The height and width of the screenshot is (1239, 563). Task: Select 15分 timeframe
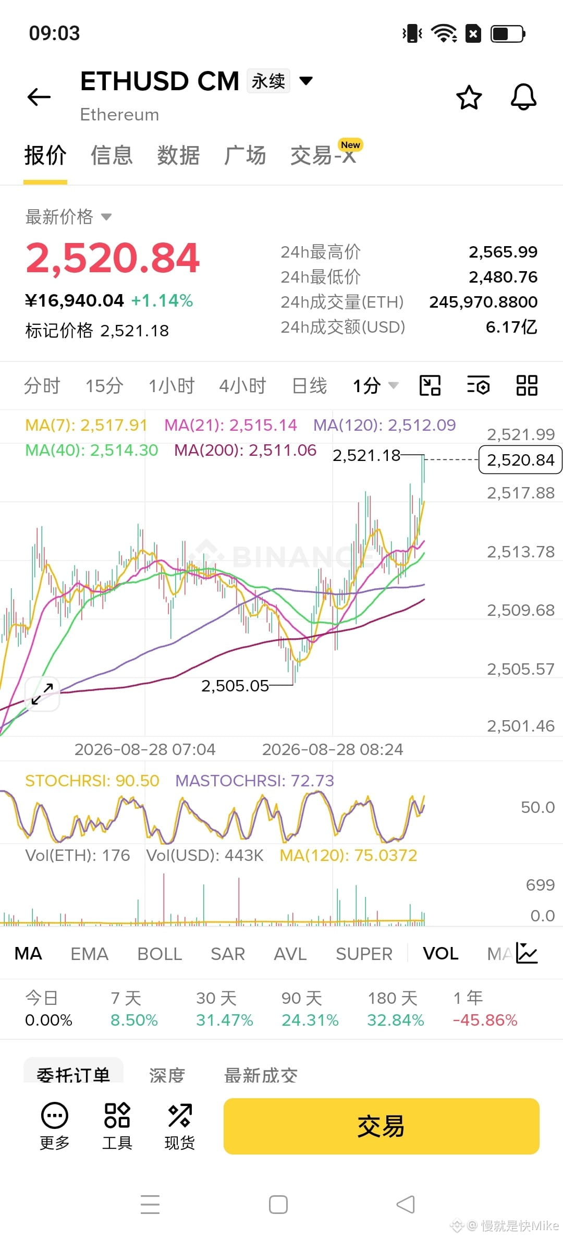pos(104,386)
